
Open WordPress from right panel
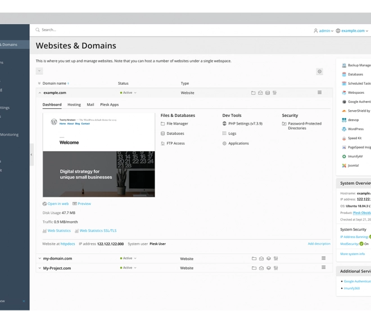tap(353, 129)
